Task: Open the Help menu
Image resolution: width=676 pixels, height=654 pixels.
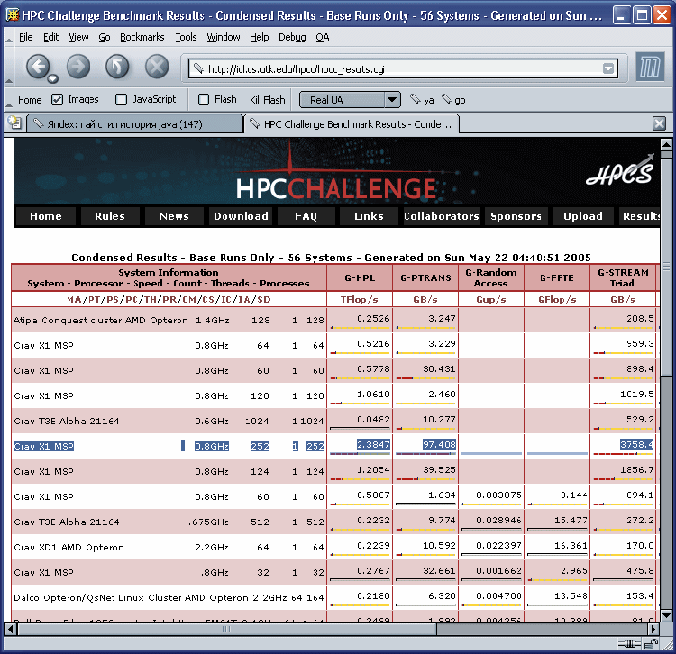Action: [259, 38]
